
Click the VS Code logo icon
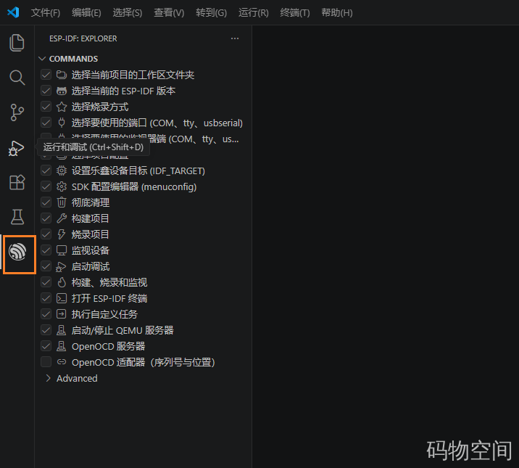point(13,12)
